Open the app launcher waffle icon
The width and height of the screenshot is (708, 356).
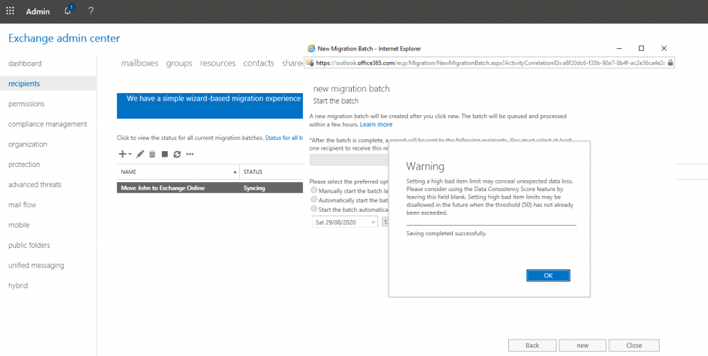(x=10, y=11)
